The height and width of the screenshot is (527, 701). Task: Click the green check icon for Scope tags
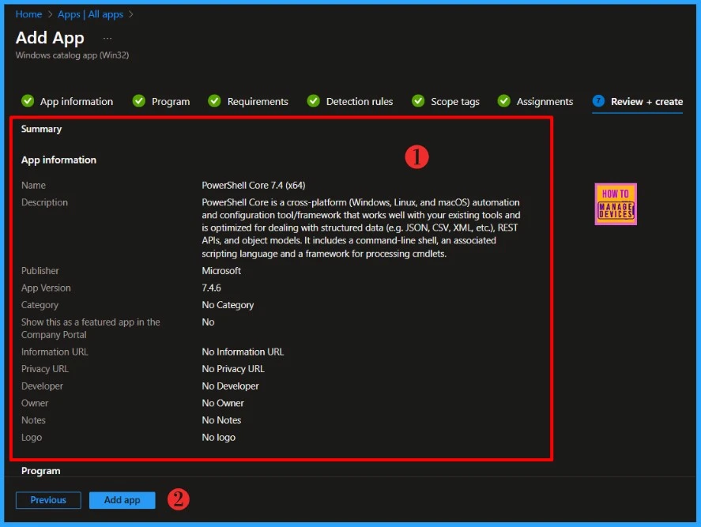click(418, 101)
